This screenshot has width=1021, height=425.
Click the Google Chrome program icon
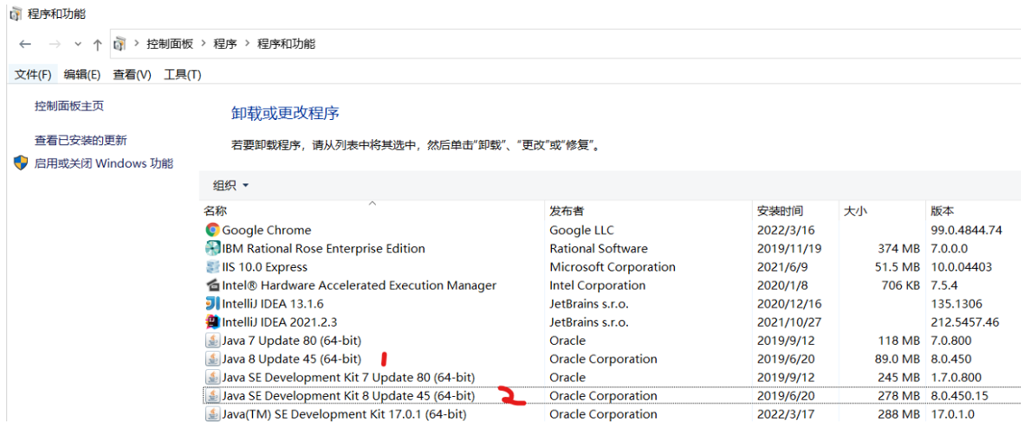(212, 229)
